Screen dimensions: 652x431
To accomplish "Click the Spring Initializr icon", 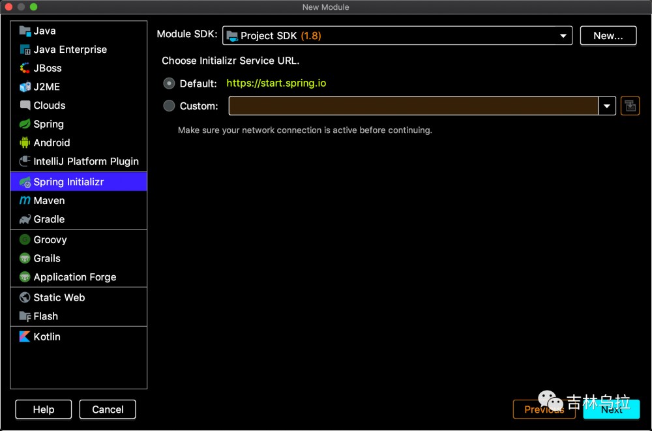I will (x=25, y=182).
